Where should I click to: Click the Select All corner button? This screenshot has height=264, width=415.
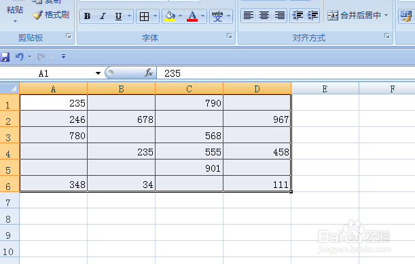(x=10, y=88)
